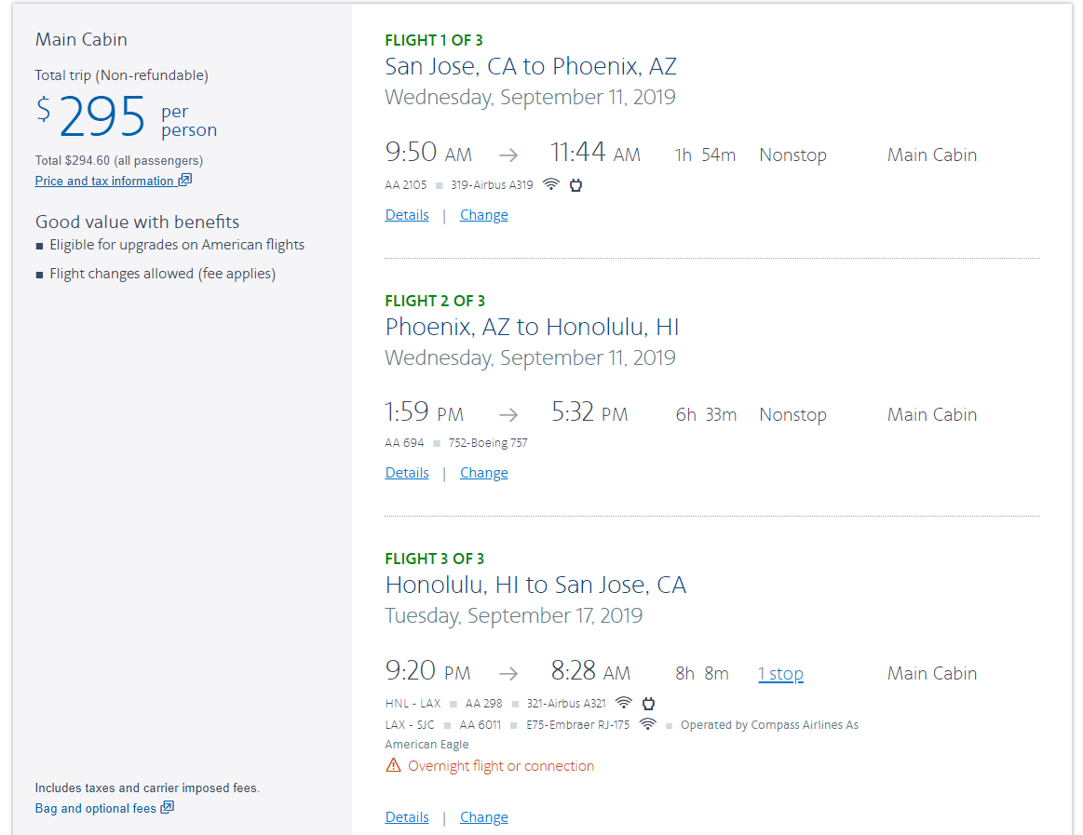View Details for San Jose to Phoenix flight
The height and width of the screenshot is (835, 1083).
tap(407, 215)
